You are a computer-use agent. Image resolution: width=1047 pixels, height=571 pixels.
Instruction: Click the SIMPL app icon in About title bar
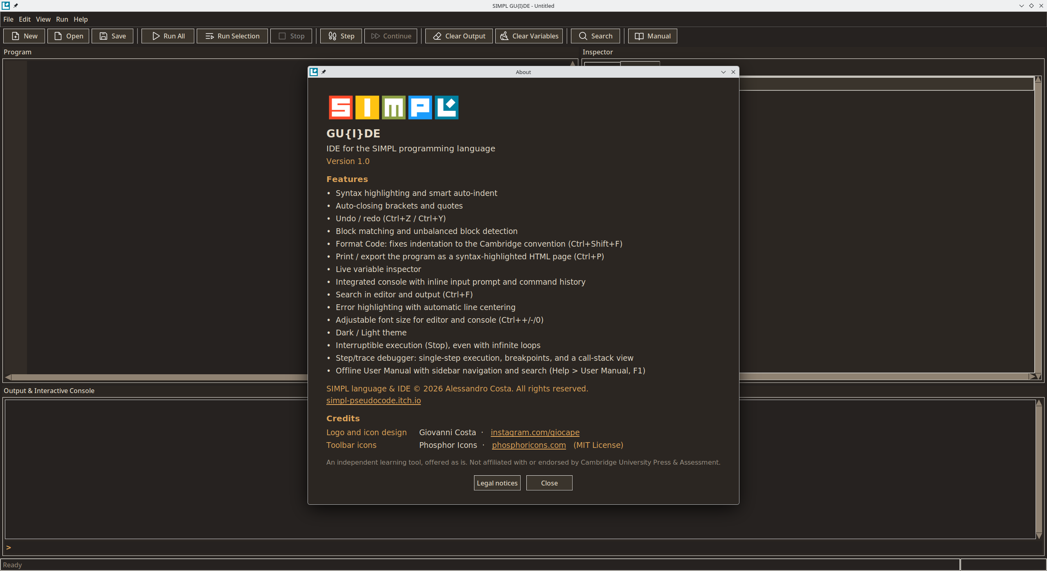click(314, 72)
